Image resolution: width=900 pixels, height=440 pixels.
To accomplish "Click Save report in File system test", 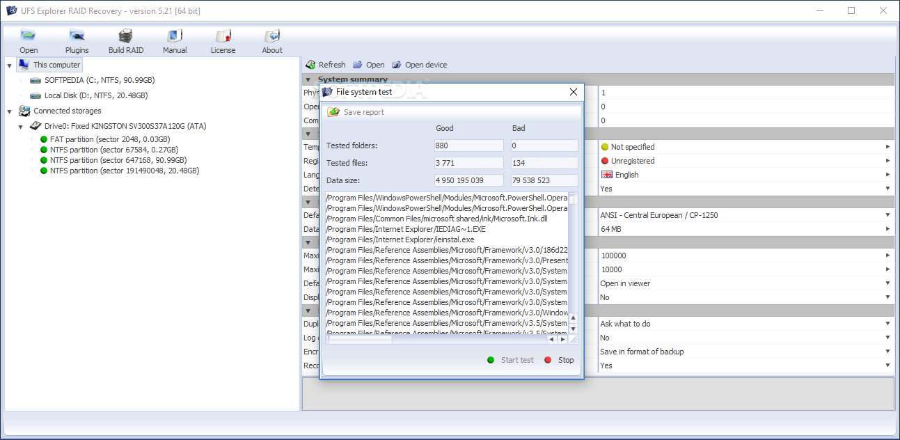I will tap(356, 112).
